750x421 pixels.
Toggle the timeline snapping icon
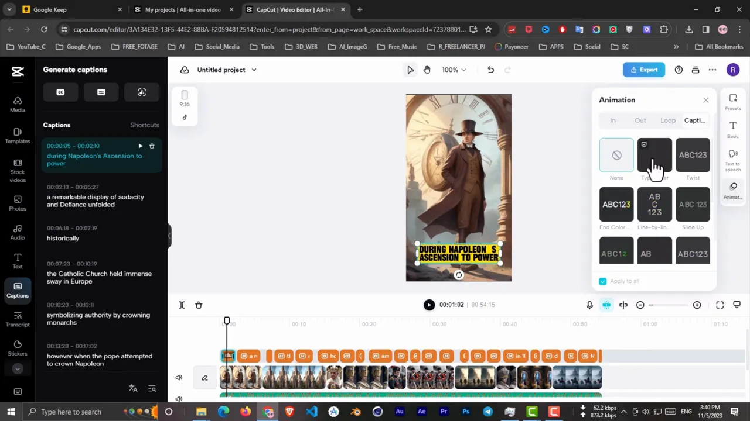[606, 305]
